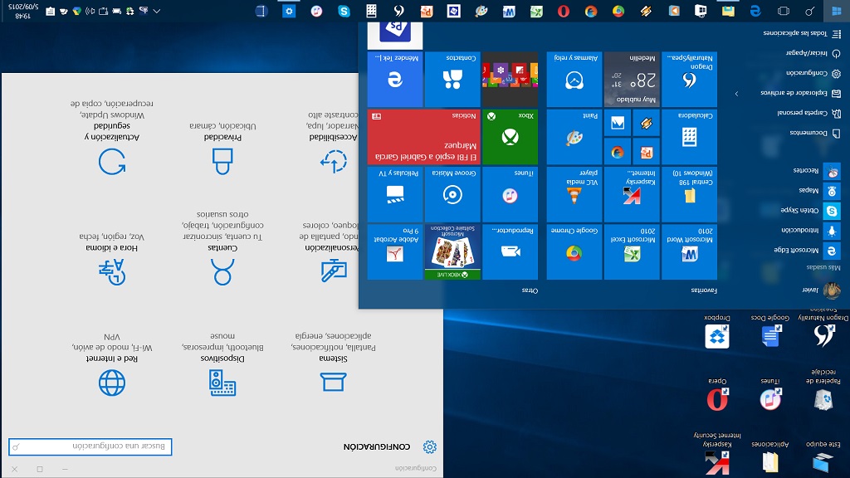This screenshot has height=478, width=850.
Task: Select the Google Docs desktop shortcut
Action: point(769,330)
